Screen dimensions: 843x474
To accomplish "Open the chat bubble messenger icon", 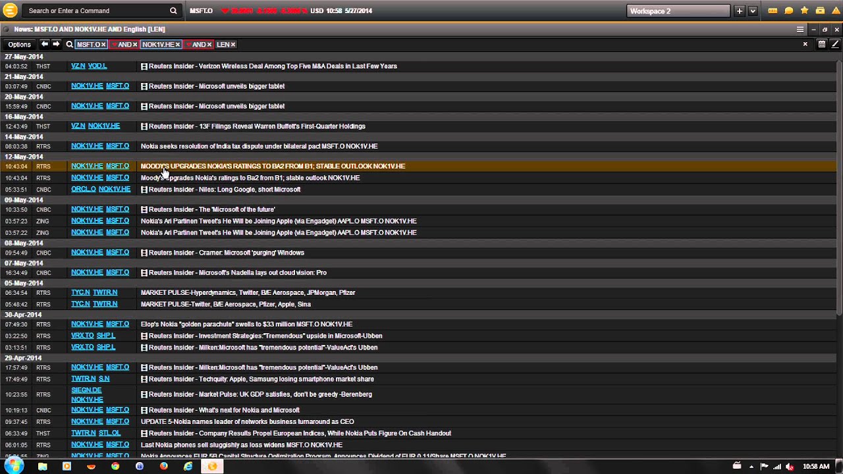I will click(788, 11).
